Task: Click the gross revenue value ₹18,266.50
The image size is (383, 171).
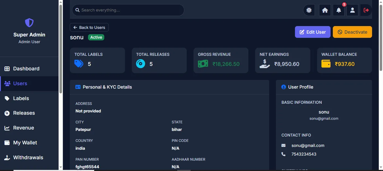Action: (226, 64)
